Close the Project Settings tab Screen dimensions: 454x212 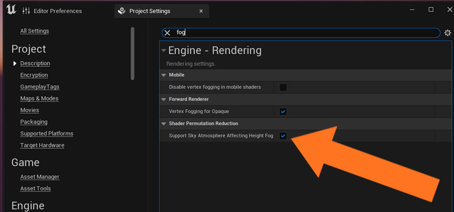point(201,11)
